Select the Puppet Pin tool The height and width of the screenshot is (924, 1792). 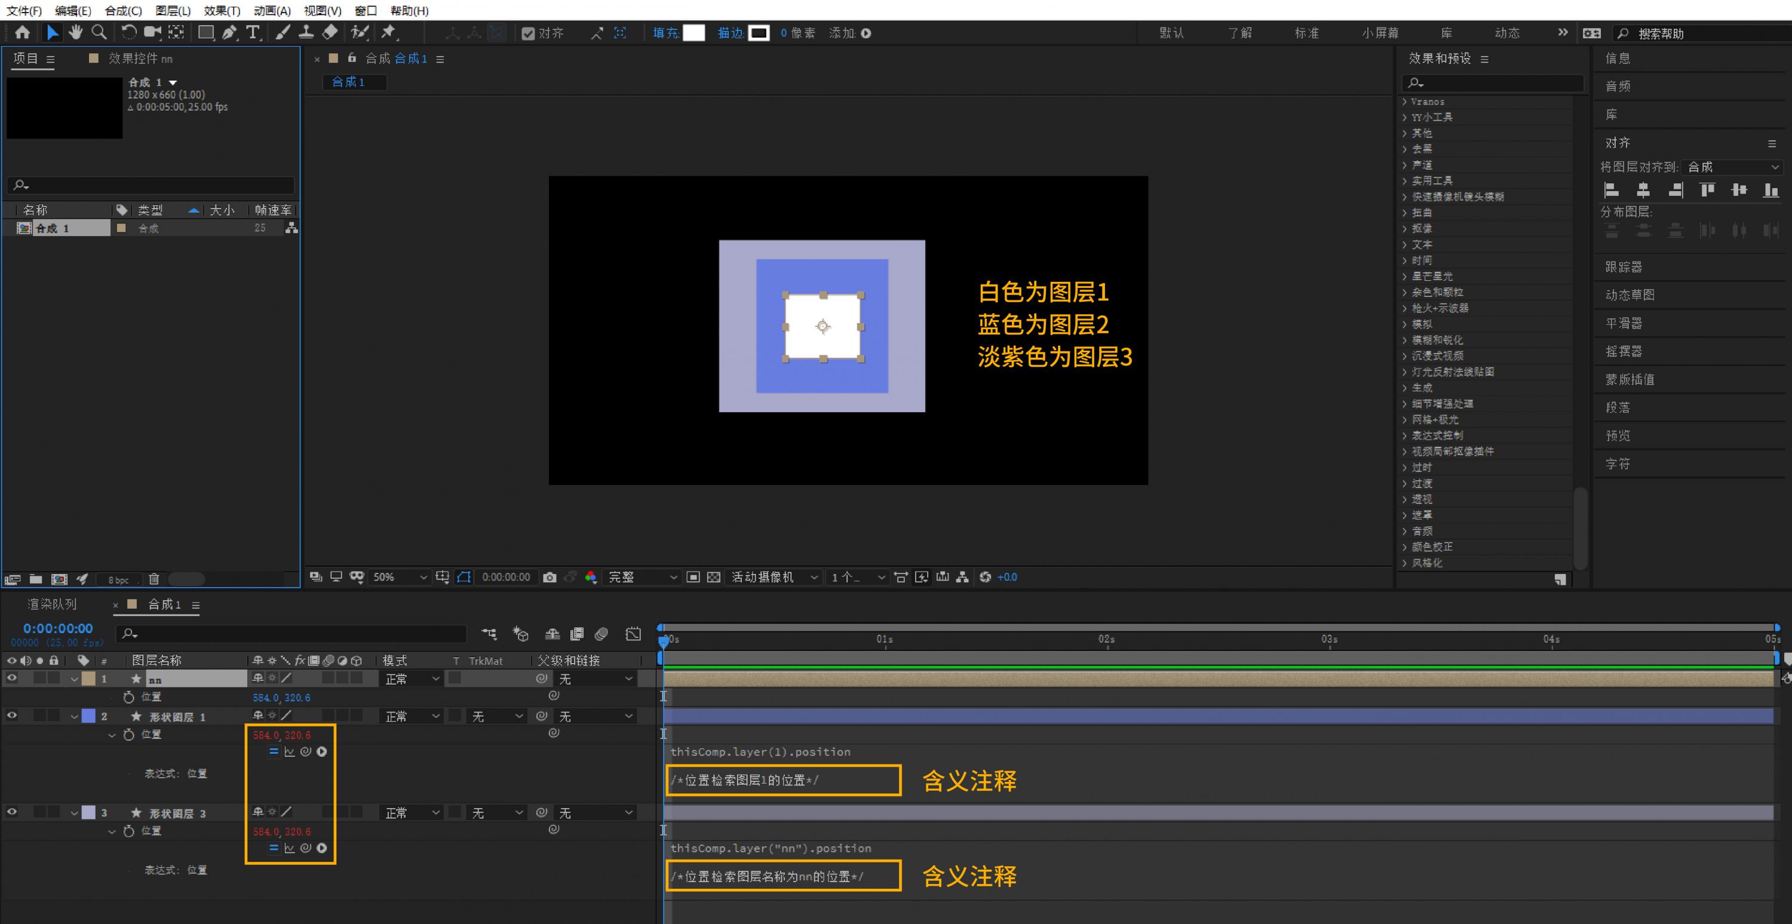[388, 32]
